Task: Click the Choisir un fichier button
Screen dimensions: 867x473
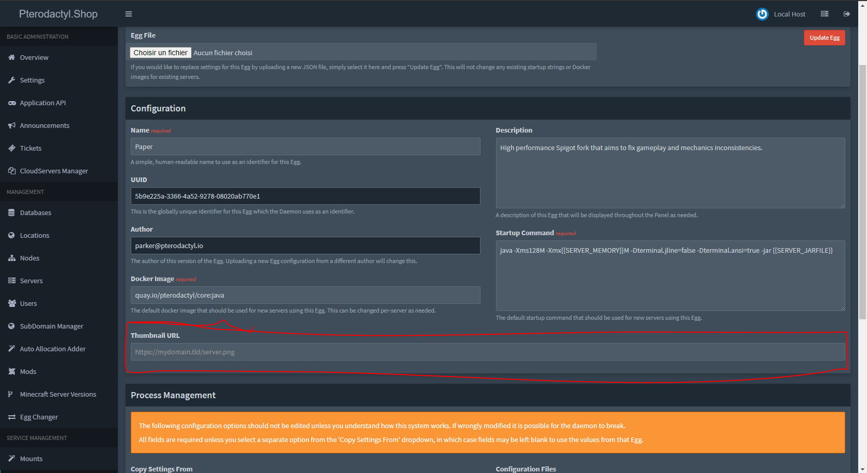Action: tap(161, 53)
